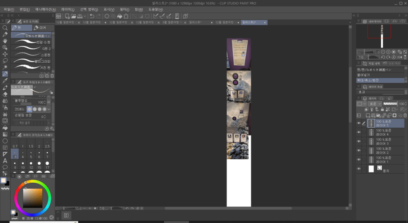408x223 pixels.
Task: Select the Fill bucket tool
Action: (x=5, y=128)
